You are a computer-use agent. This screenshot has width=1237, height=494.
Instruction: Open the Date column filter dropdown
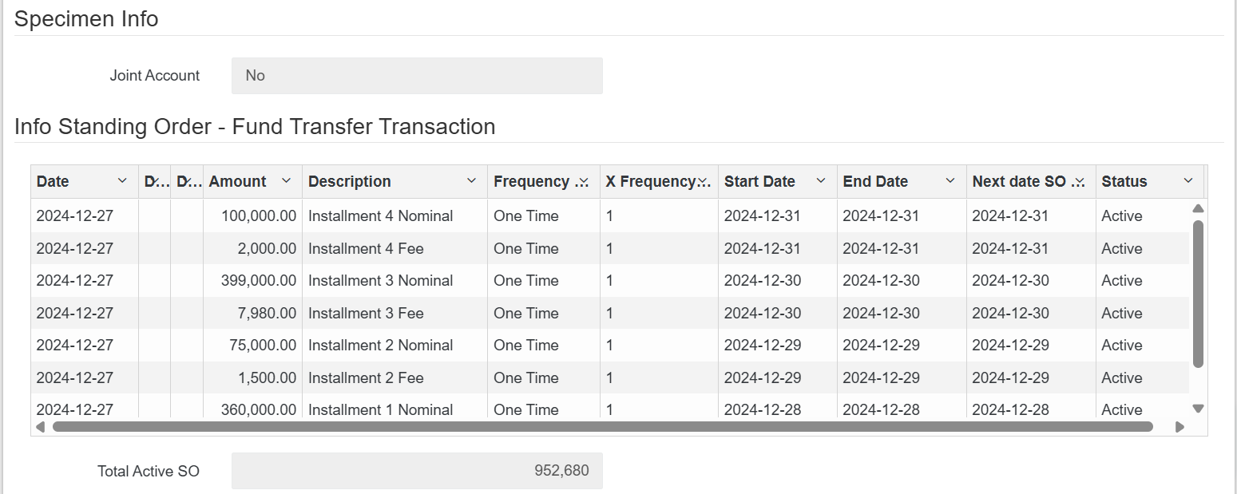pyautogui.click(x=122, y=181)
